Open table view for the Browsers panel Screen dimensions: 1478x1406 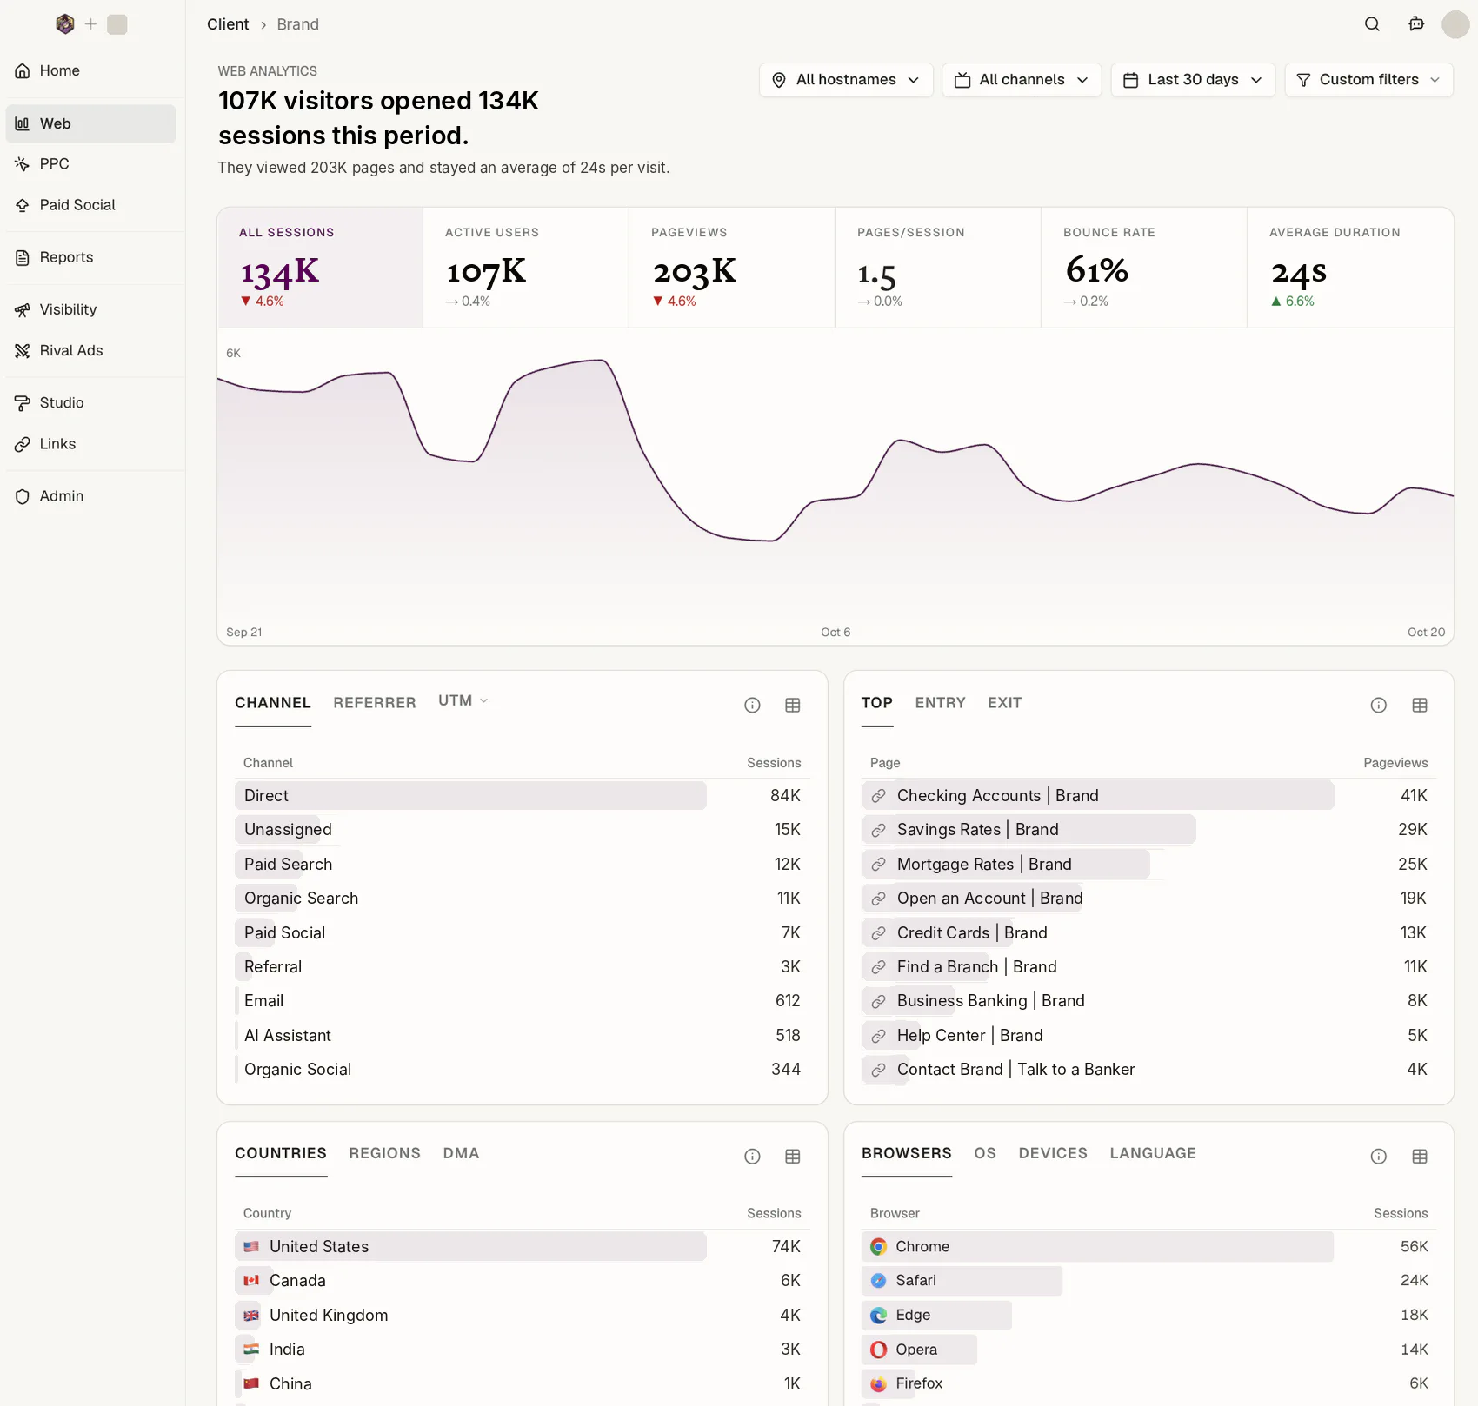pos(1420,1157)
